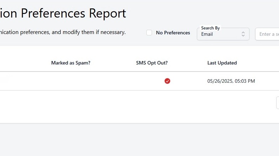
Task: Open the Search By dropdown
Action: click(223, 34)
